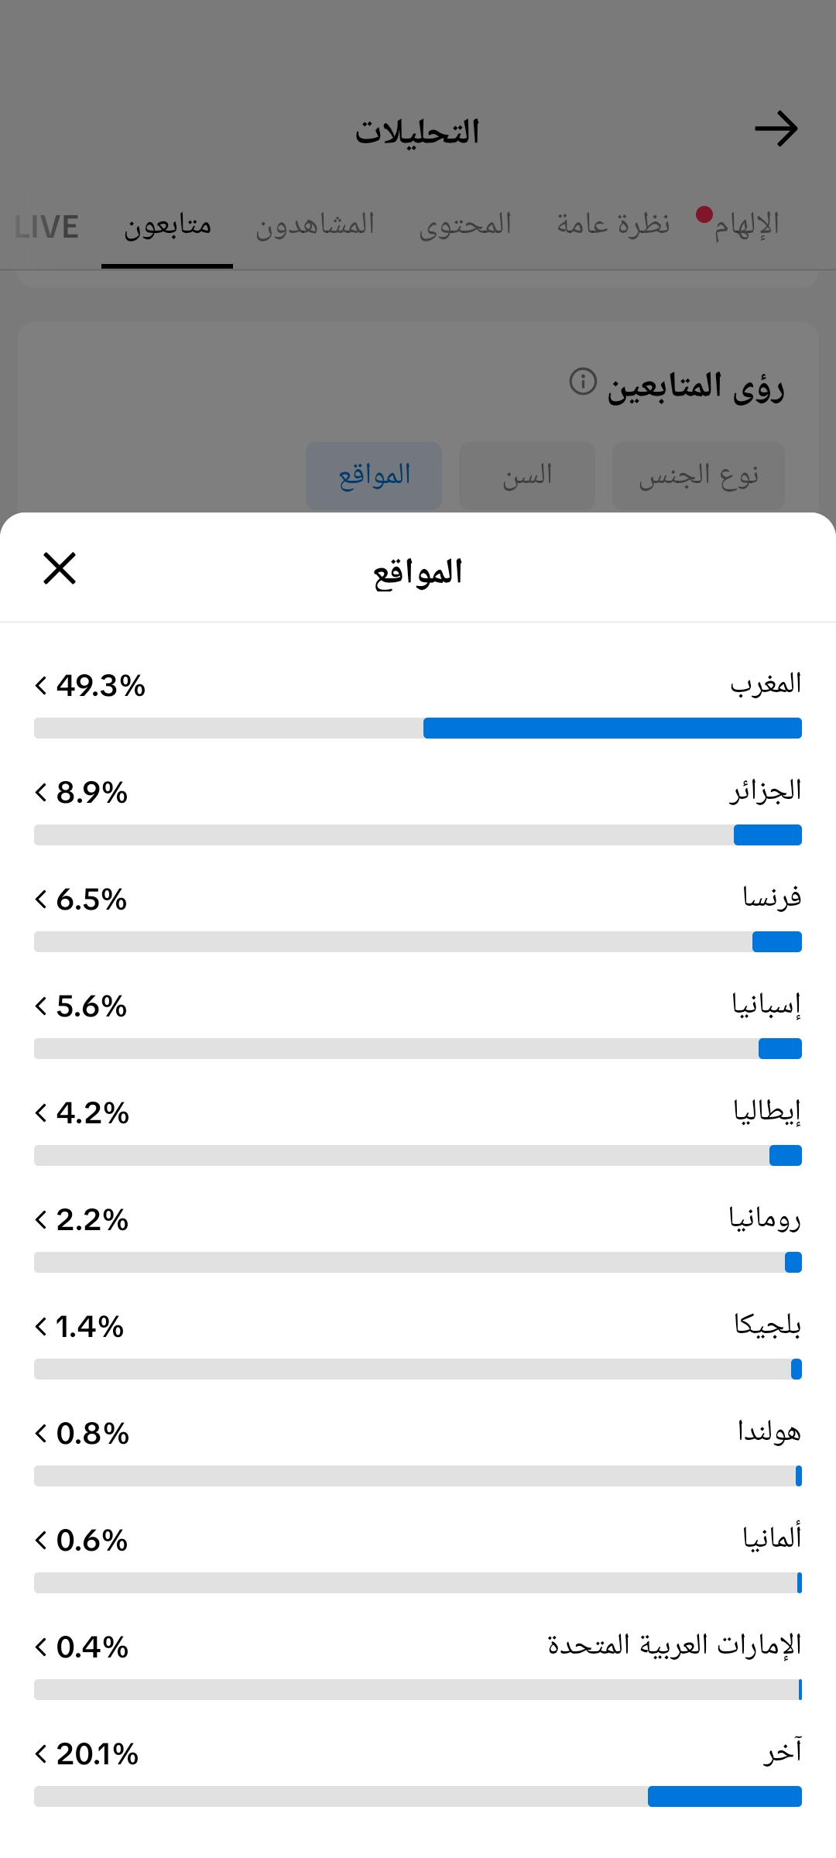The width and height of the screenshot is (836, 1858).
Task: Select the المواقع filter chip
Action: (374, 475)
